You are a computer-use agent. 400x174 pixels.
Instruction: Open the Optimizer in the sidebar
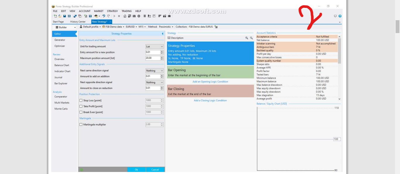tap(60, 46)
